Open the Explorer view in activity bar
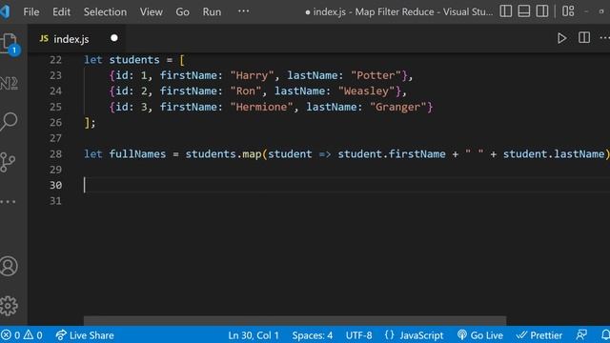The height and width of the screenshot is (343, 610). (9, 44)
